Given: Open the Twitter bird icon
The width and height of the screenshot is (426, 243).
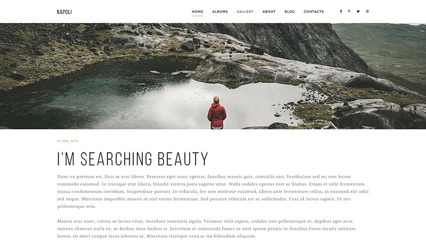Looking at the screenshot, I should click(x=358, y=11).
